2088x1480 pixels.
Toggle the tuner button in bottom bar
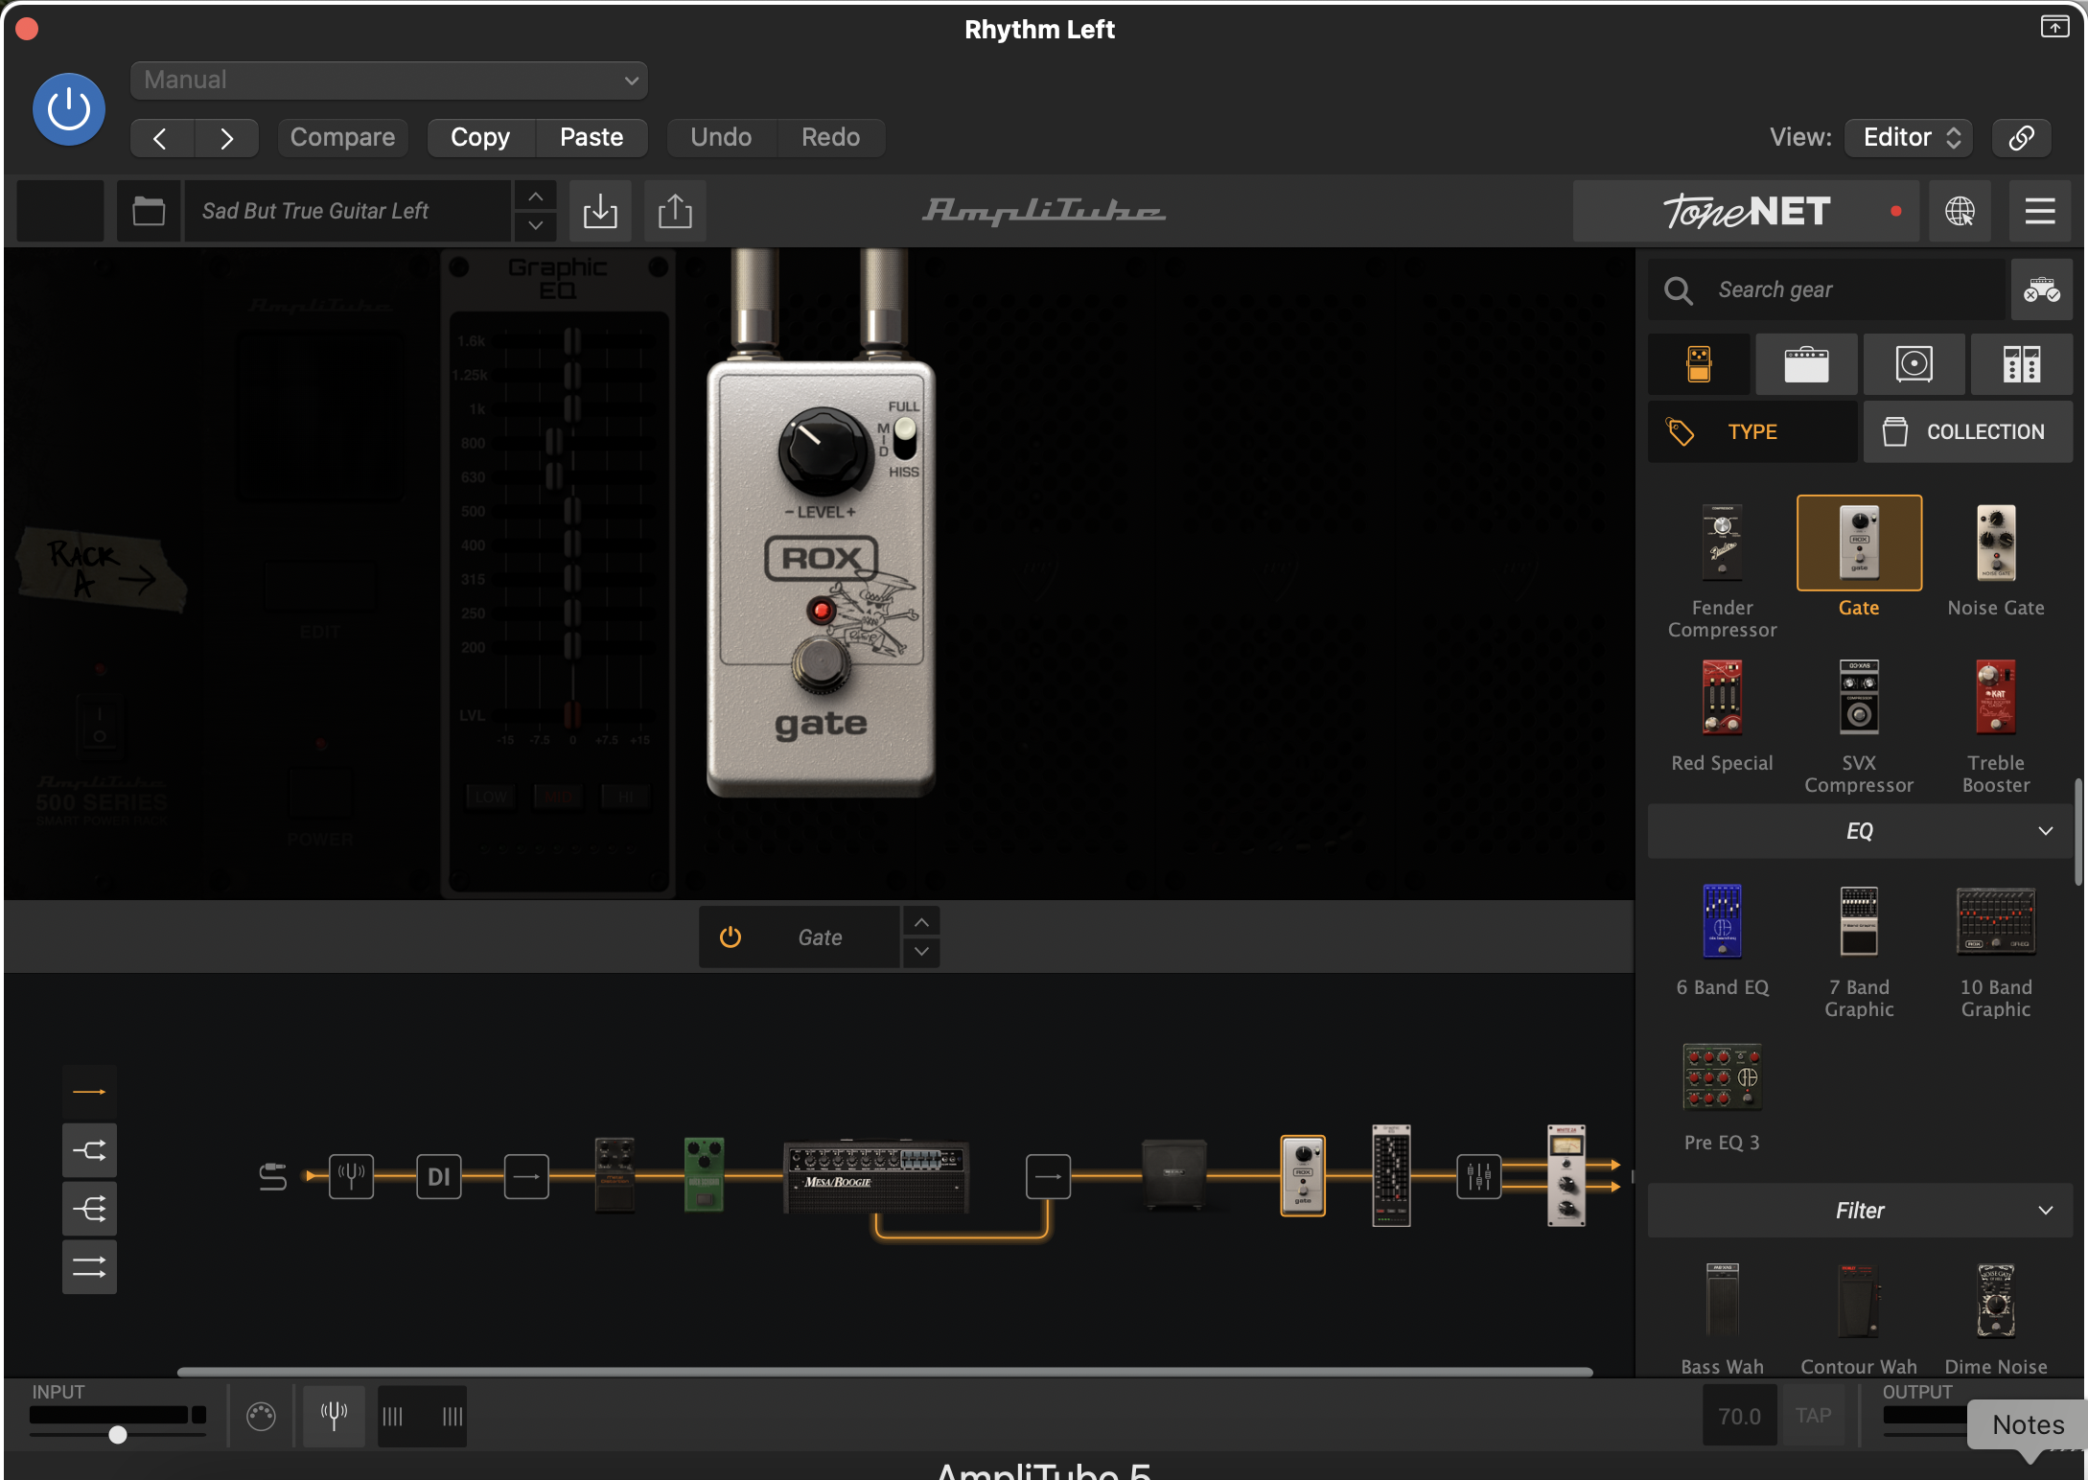tap(334, 1416)
